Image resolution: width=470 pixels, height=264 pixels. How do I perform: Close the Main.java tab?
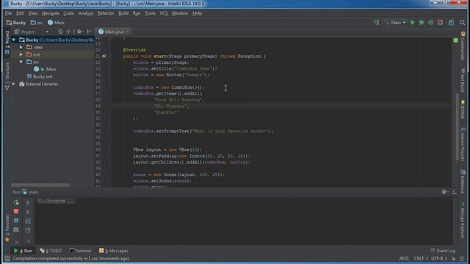coord(128,32)
